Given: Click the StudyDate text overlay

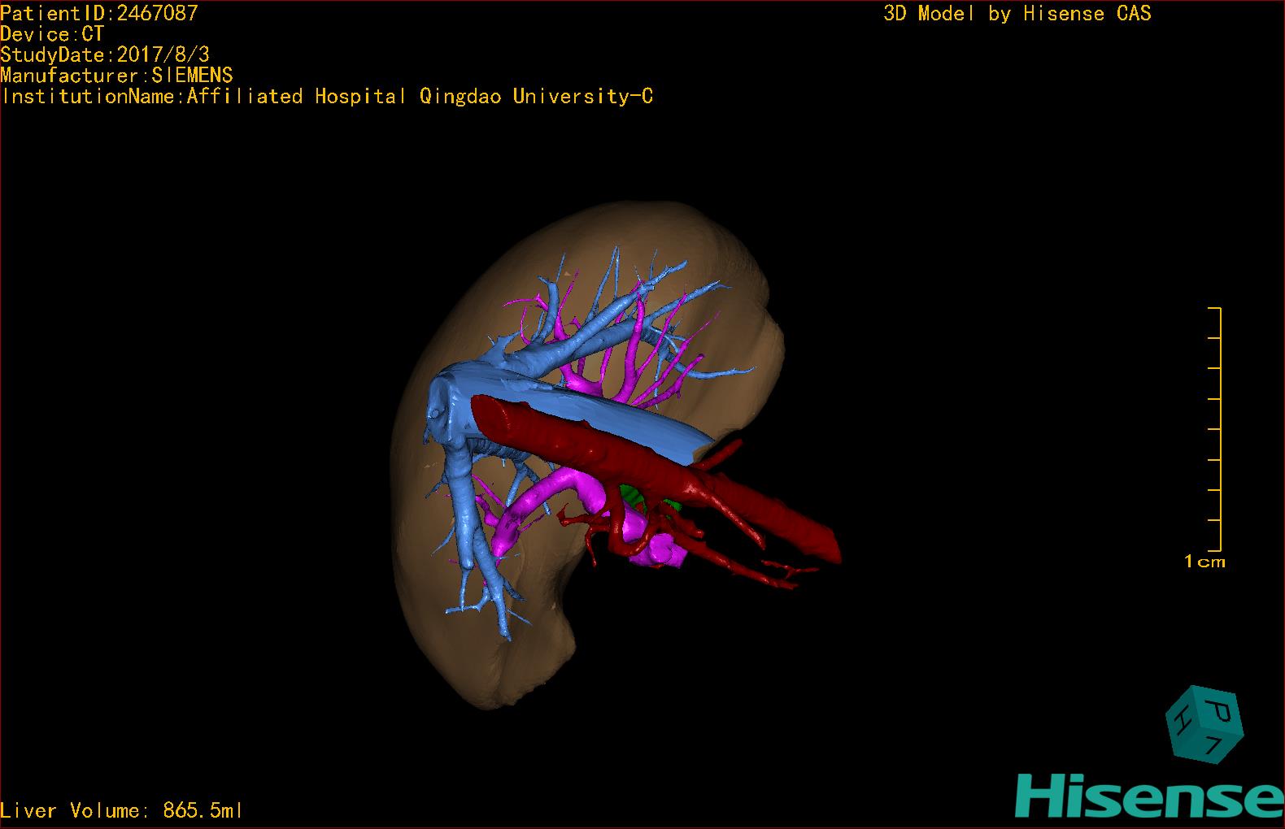Looking at the screenshot, I should [x=105, y=55].
